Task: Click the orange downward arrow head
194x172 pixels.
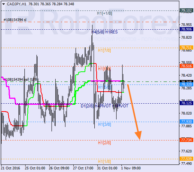Action: (139, 135)
